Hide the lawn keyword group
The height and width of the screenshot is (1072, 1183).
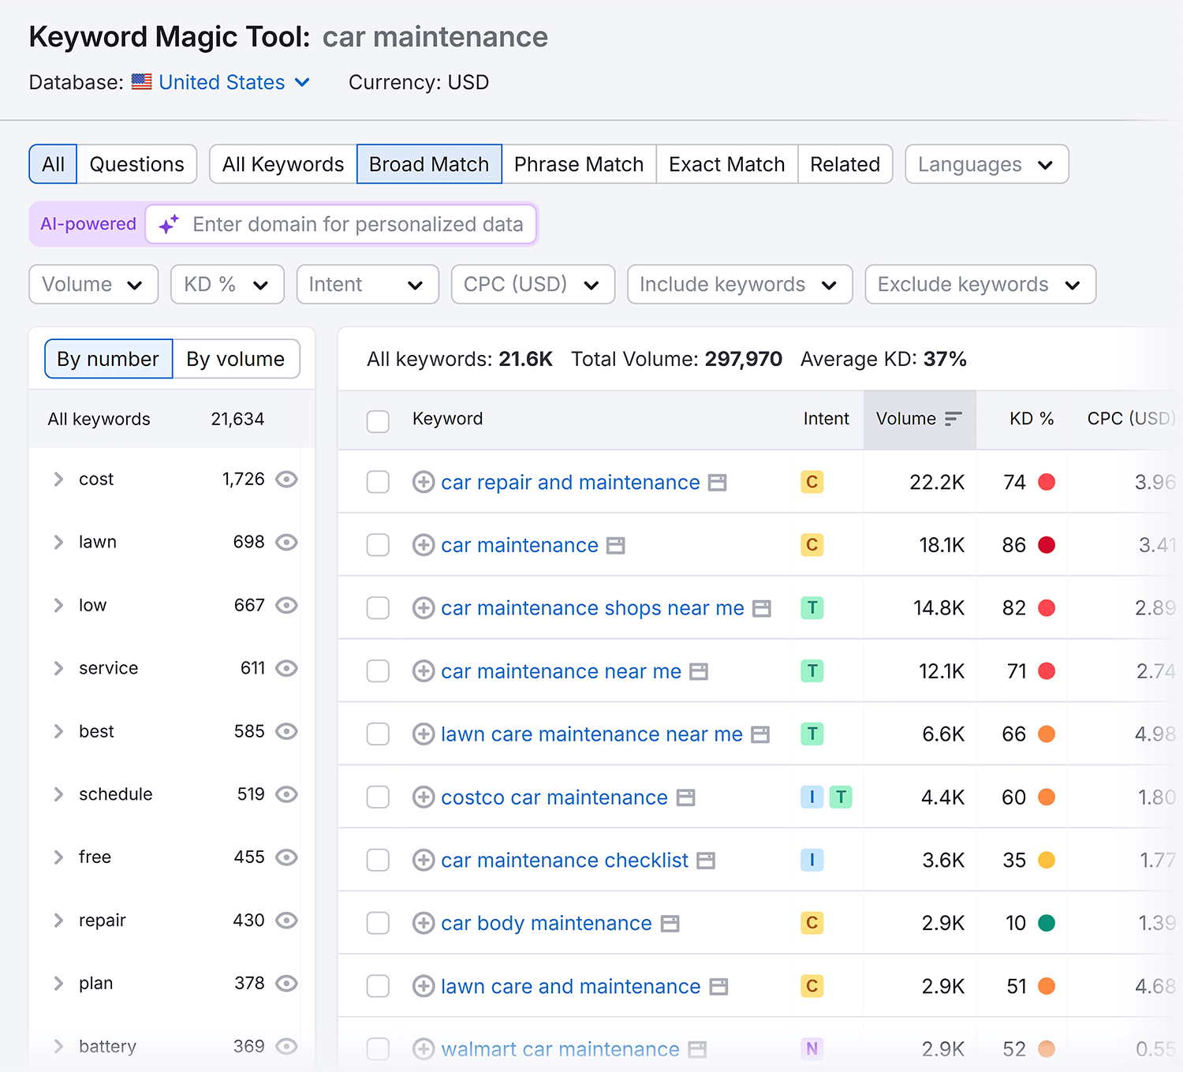pos(286,543)
